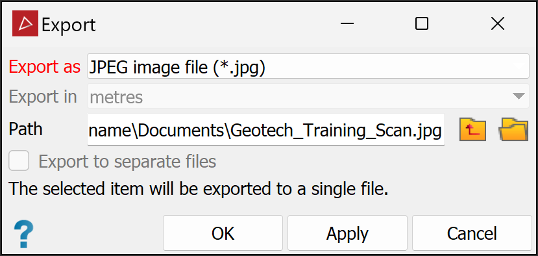This screenshot has width=538, height=256.
Task: Open the 'Export as' JPEG format selector
Action: coord(308,66)
